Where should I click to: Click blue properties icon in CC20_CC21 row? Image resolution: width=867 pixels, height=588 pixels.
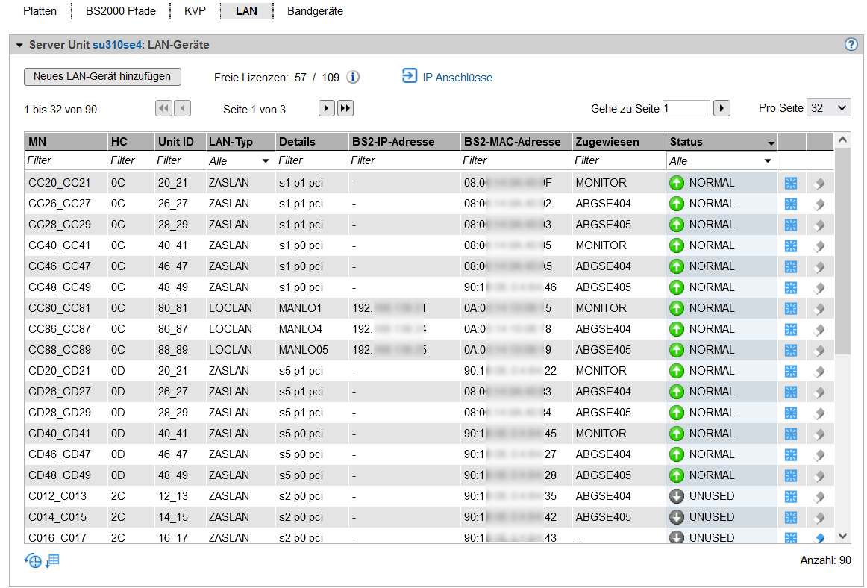tap(791, 183)
